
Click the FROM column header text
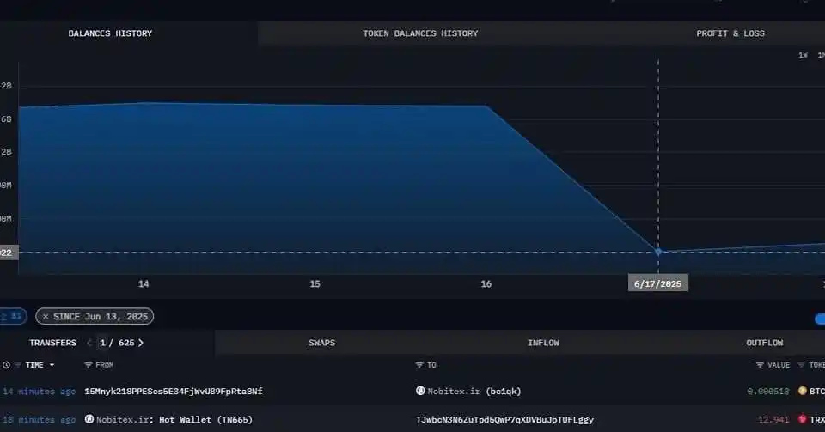[104, 365]
